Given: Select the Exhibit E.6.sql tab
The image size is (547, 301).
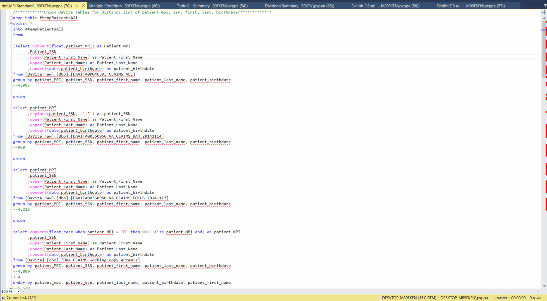Looking at the screenshot, I should click(385, 6).
